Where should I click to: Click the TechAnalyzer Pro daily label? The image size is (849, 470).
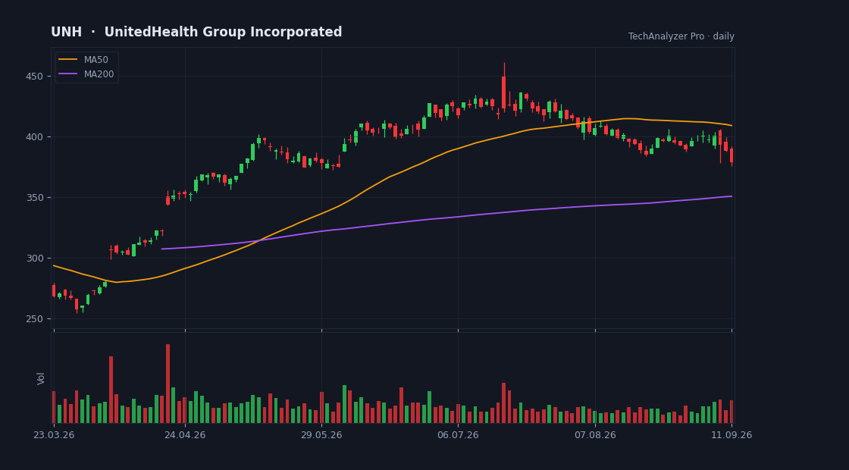pyautogui.click(x=681, y=36)
